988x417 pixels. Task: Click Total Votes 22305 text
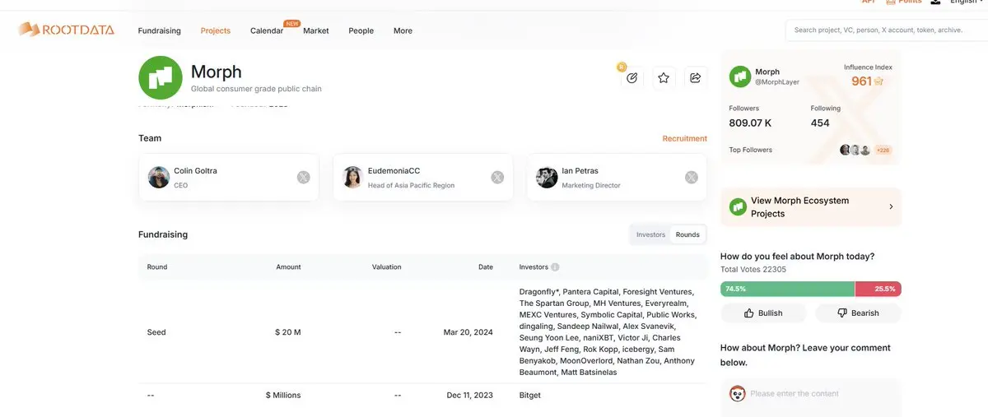753,270
